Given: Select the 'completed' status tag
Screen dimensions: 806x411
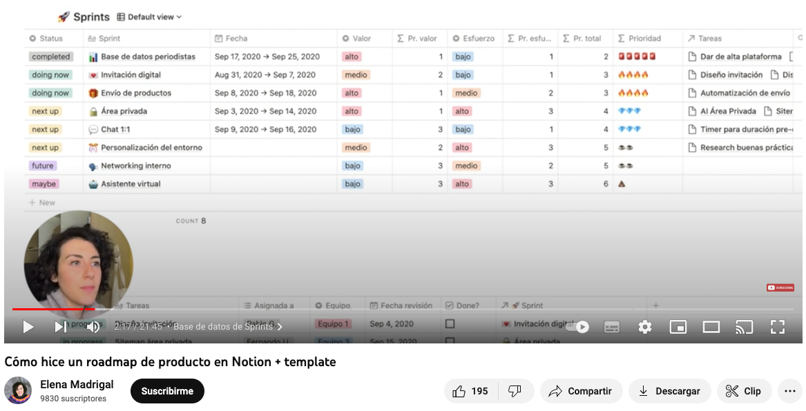Looking at the screenshot, I should pos(51,57).
